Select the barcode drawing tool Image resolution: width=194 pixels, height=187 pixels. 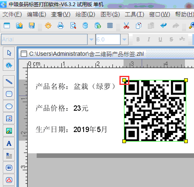tap(9, 168)
